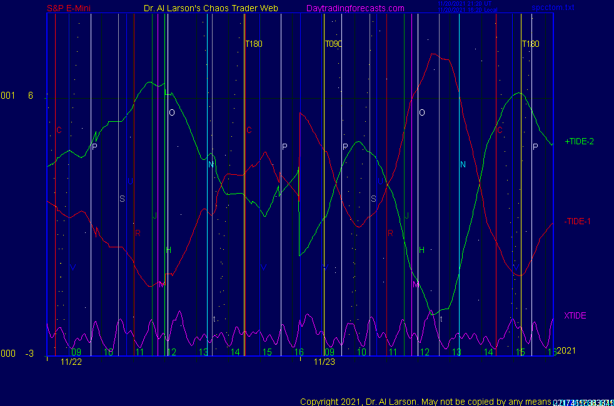
Task: Click the -TIDE-1 red legend label
Action: click(x=577, y=221)
